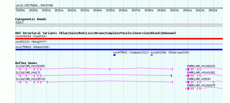230x103 pixels.
Task: Click the 35410k ruler tick label
Action: (187, 10)
